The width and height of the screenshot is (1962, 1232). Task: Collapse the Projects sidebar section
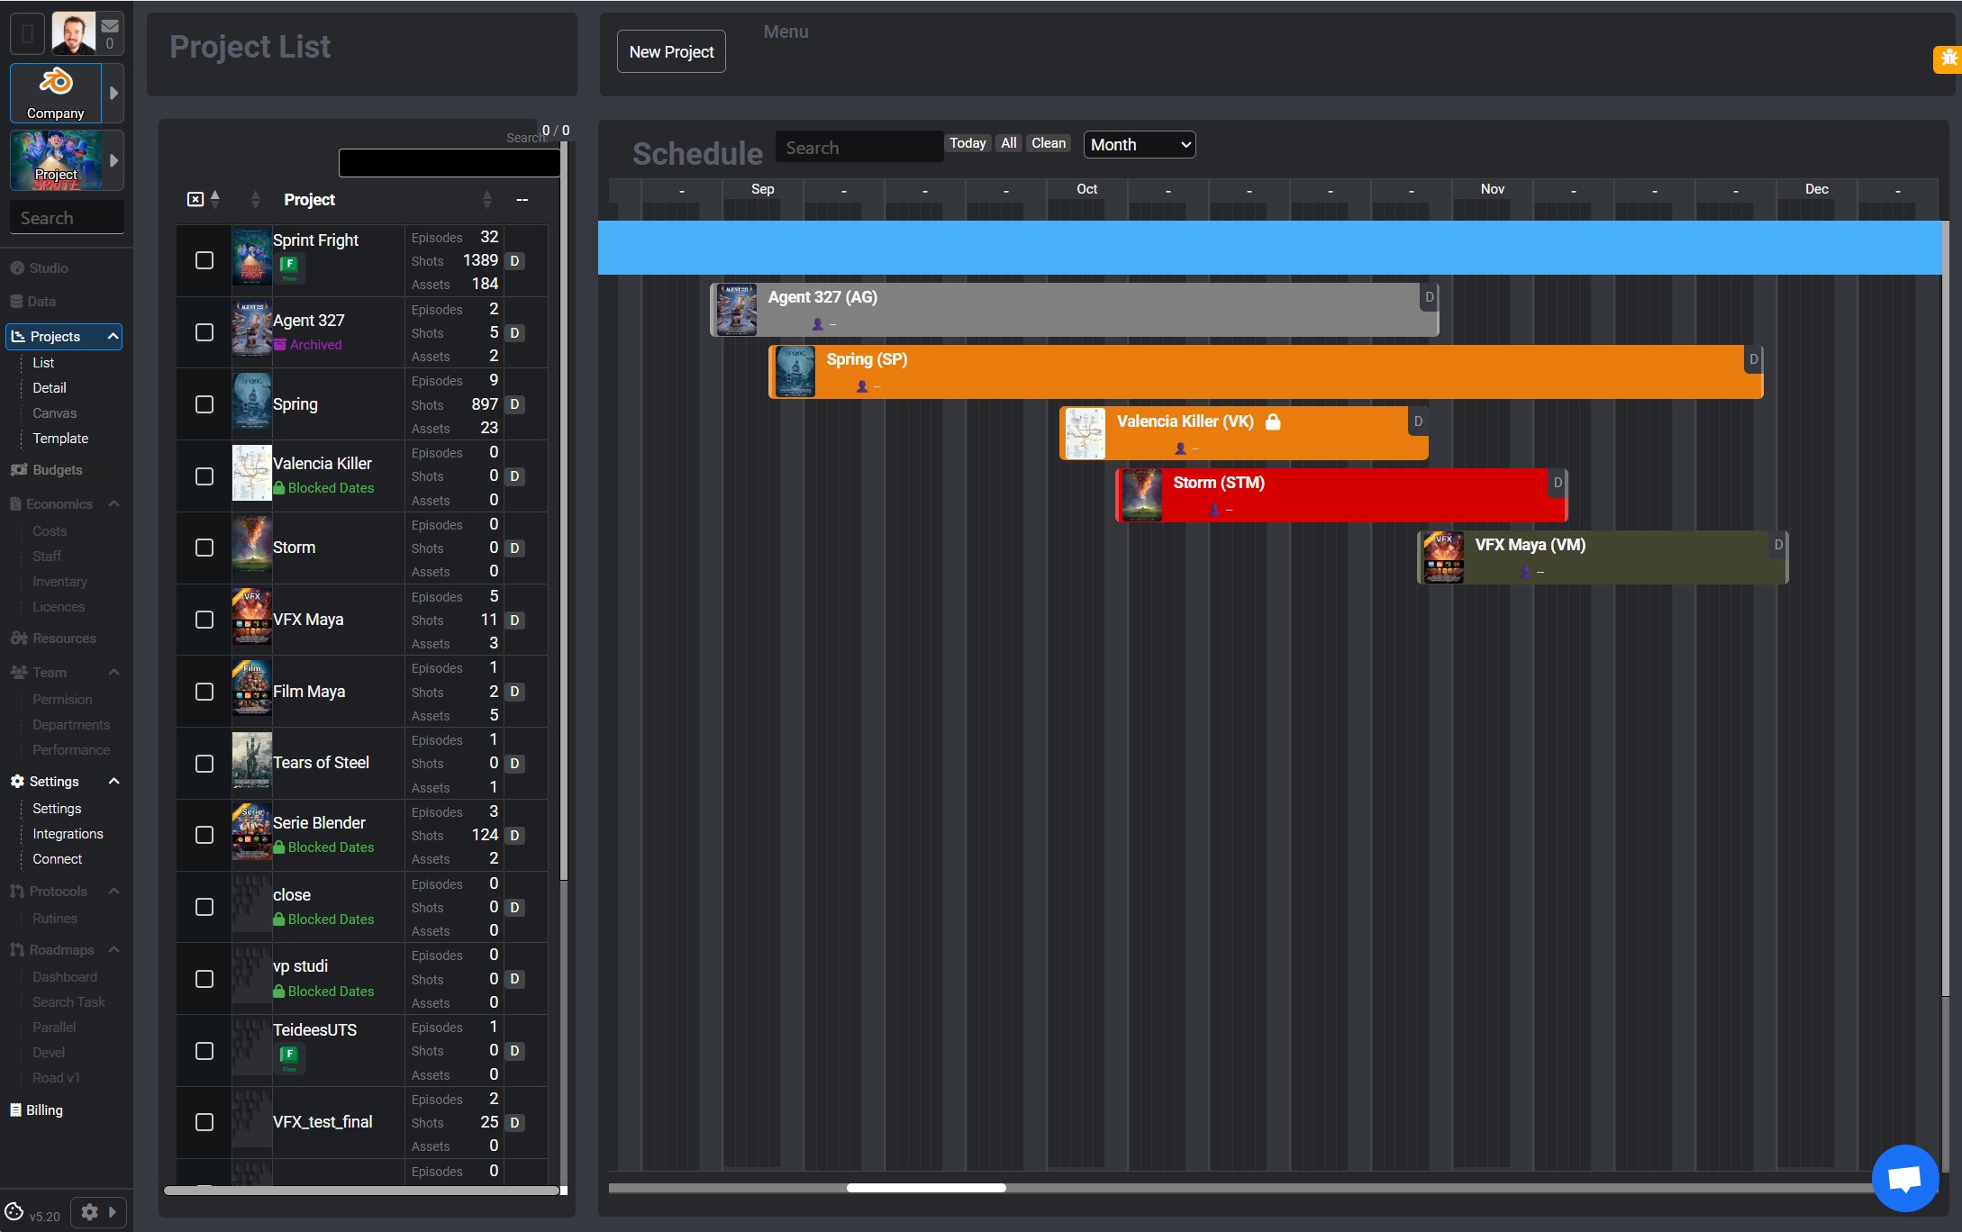113,337
